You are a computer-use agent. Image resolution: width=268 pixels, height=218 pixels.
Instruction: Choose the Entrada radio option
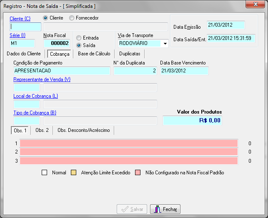pyautogui.click(x=79, y=38)
